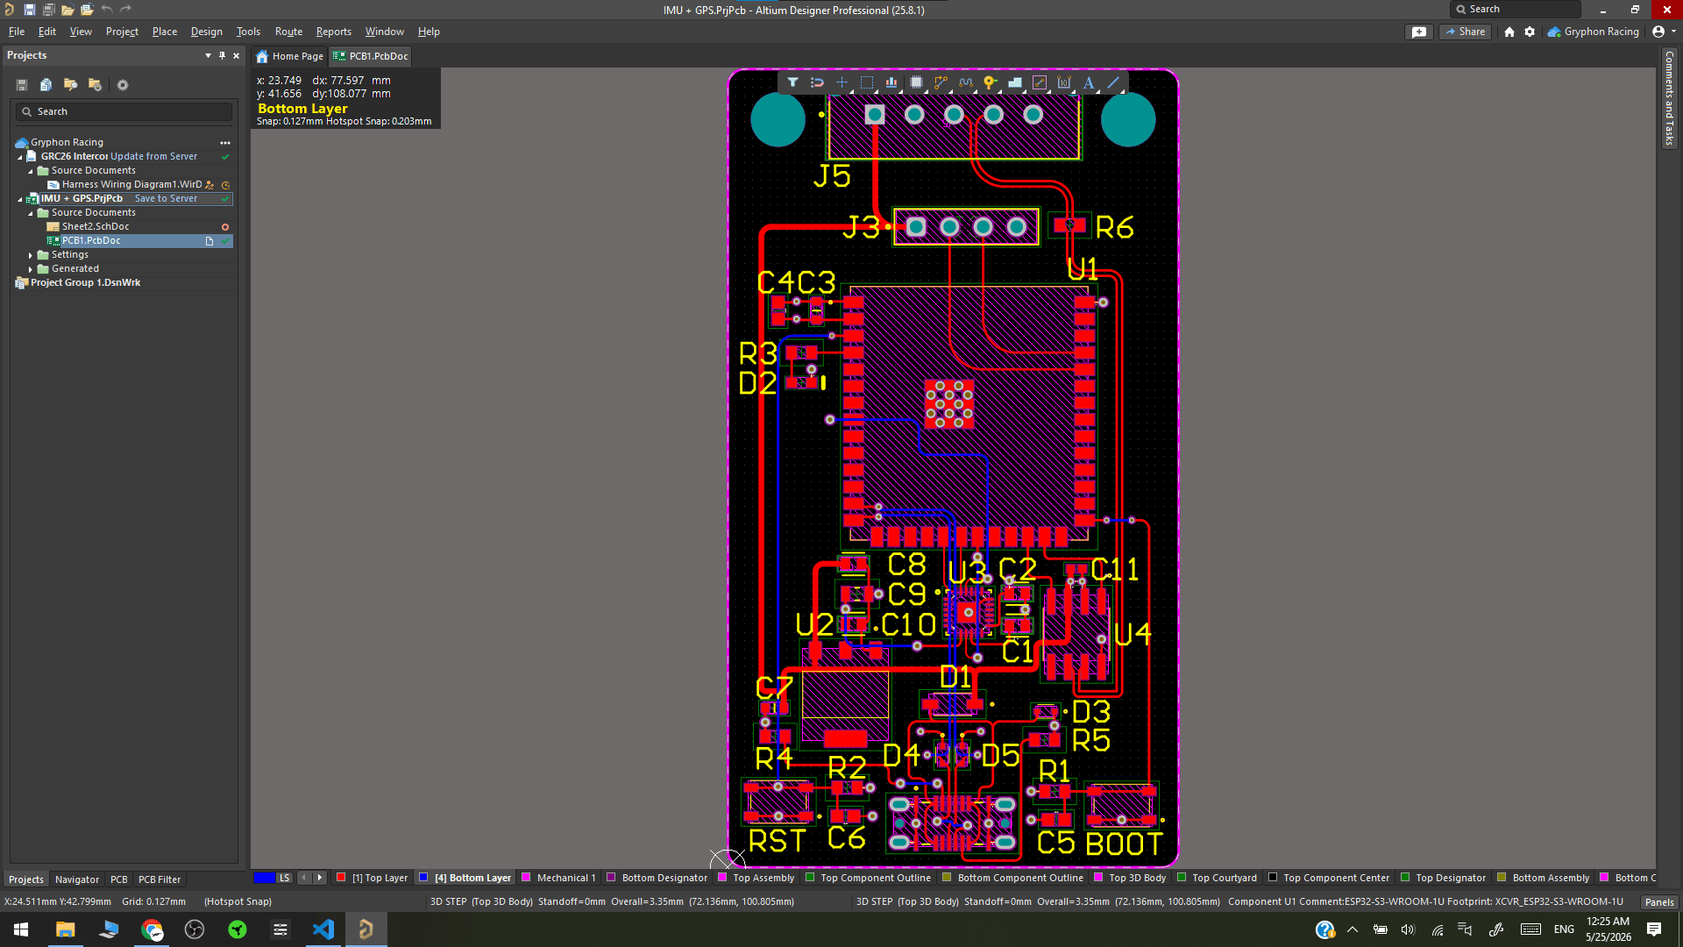The width and height of the screenshot is (1683, 947).
Task: Toggle the Projects panel pin
Action: [x=222, y=55]
